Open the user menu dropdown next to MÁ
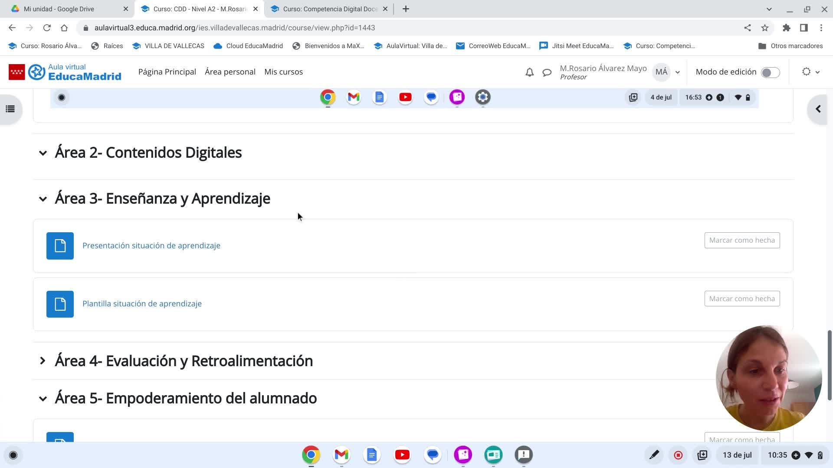 point(677,72)
